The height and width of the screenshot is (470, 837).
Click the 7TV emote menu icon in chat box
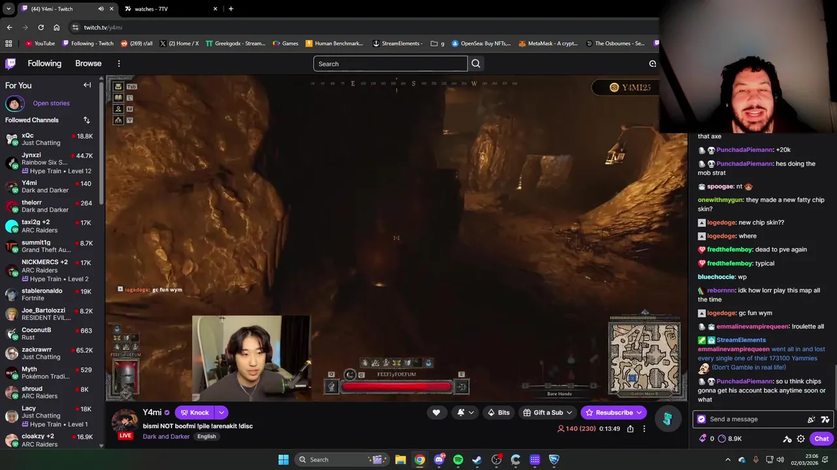[825, 419]
